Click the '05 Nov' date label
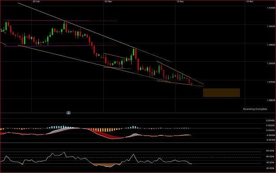This screenshot has width=276, height=173. coord(108,1)
